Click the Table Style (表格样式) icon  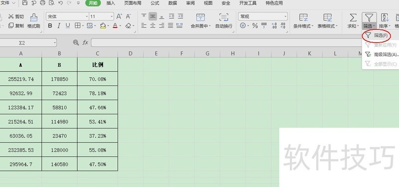(x=328, y=17)
